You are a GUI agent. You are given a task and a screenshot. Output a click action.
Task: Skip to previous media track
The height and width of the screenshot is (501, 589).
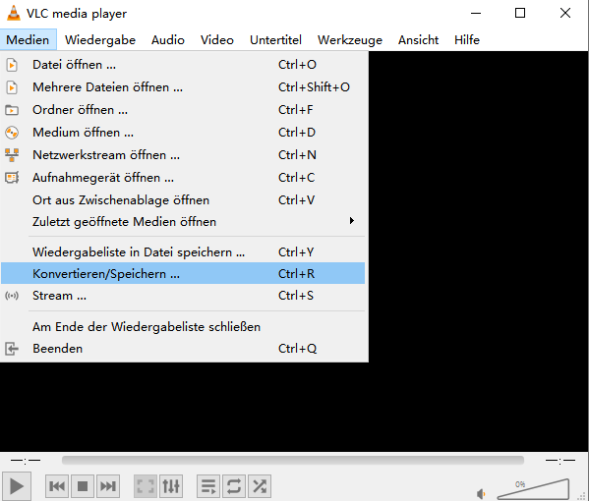click(57, 486)
